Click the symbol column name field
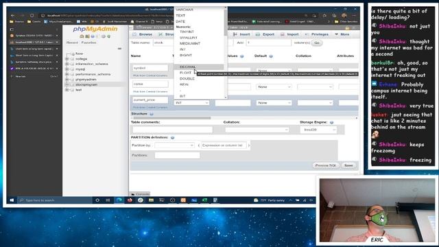The image size is (439, 247). [150, 68]
